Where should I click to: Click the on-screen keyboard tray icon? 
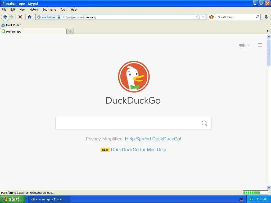(241, 199)
